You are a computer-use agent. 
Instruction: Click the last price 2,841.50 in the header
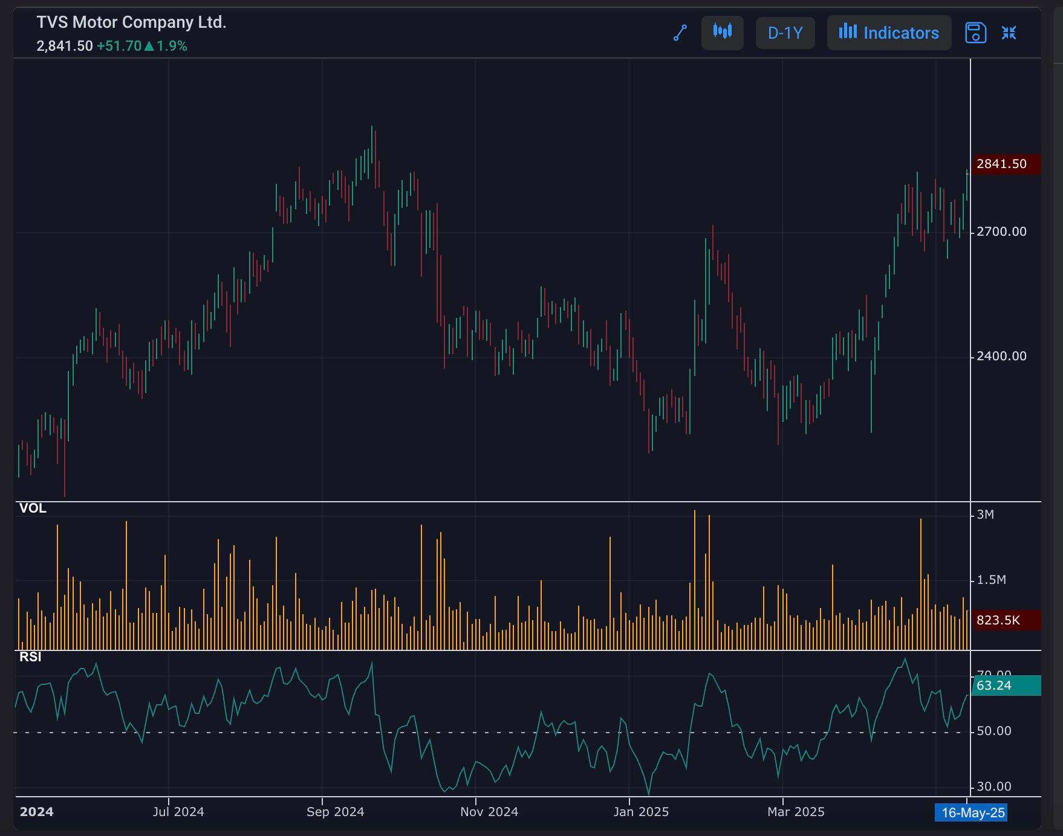(65, 46)
